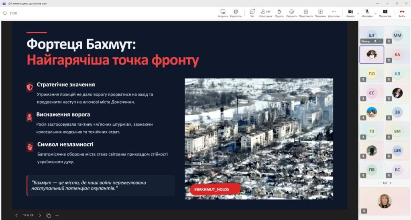Click Поділитися to share content
The width and height of the screenshot is (411, 220).
click(385, 13)
